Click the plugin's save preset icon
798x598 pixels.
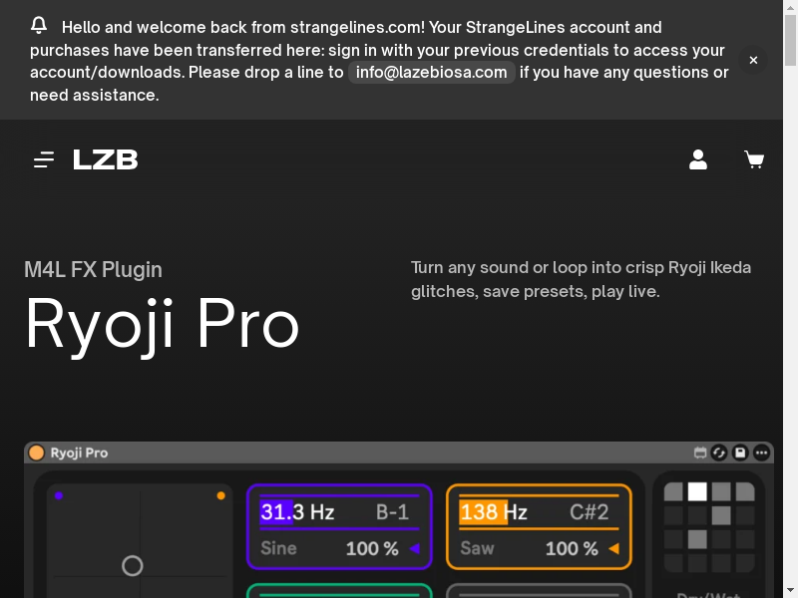740,452
